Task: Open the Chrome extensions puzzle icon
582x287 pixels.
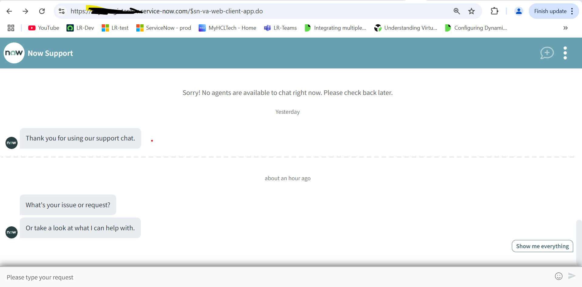Action: [x=495, y=11]
